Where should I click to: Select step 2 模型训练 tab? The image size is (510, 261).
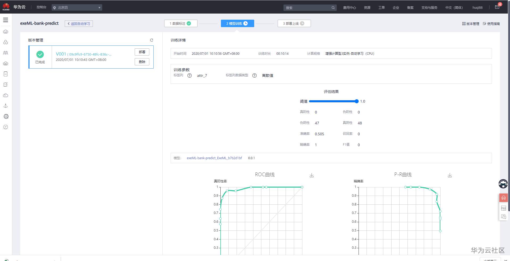click(237, 23)
